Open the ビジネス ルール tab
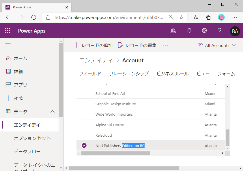243x171 pixels. click(x=173, y=74)
